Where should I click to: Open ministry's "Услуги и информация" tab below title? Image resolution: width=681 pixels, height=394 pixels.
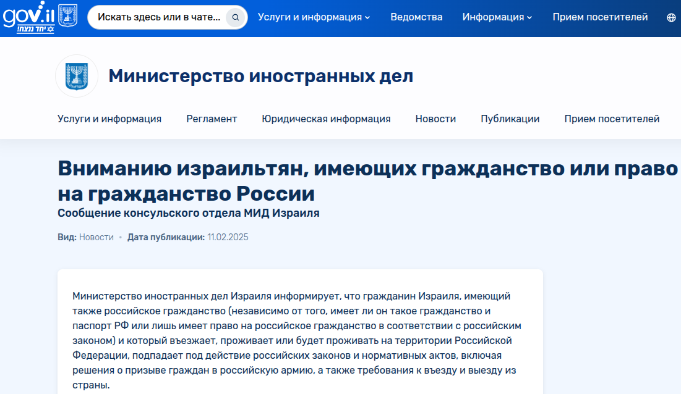109,119
